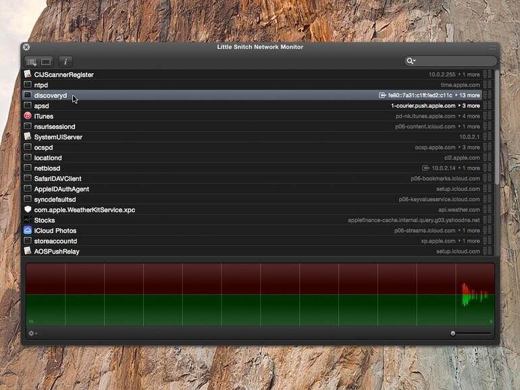Click the netbiosd process icon
Viewport: 520px width, 390px height.
coord(28,167)
